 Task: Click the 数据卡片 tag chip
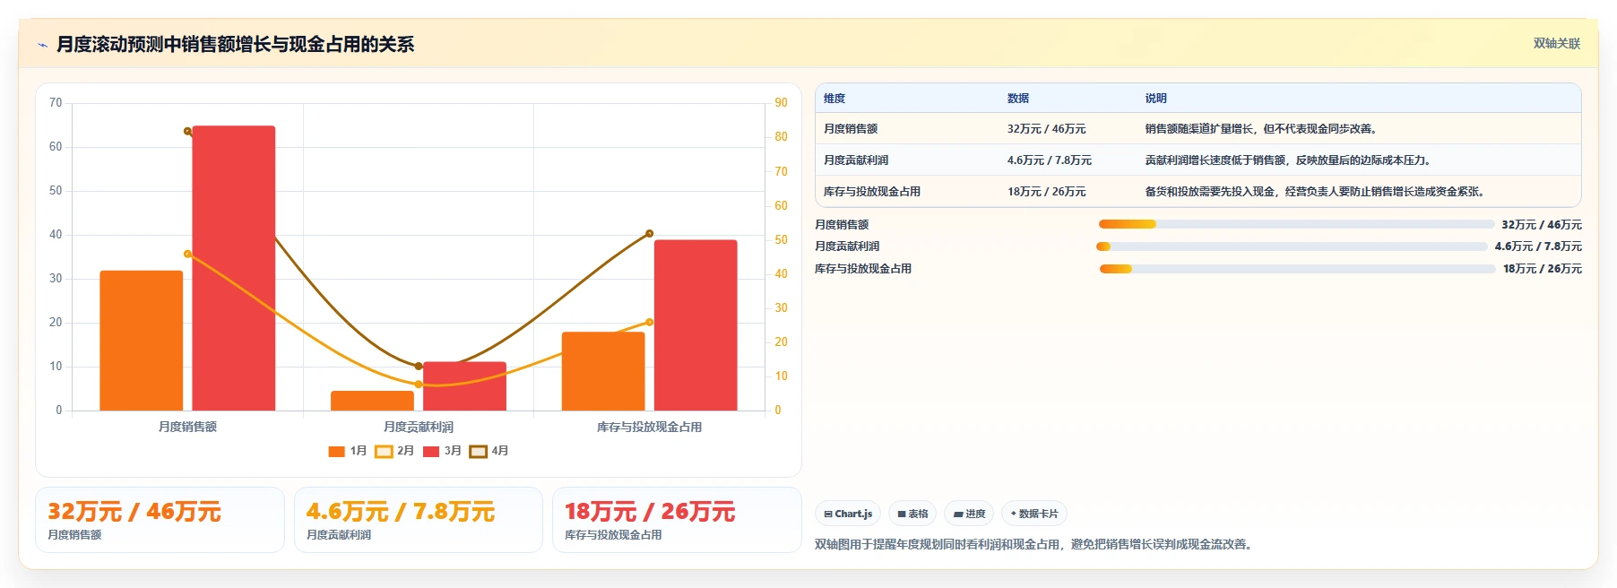pos(1034,514)
